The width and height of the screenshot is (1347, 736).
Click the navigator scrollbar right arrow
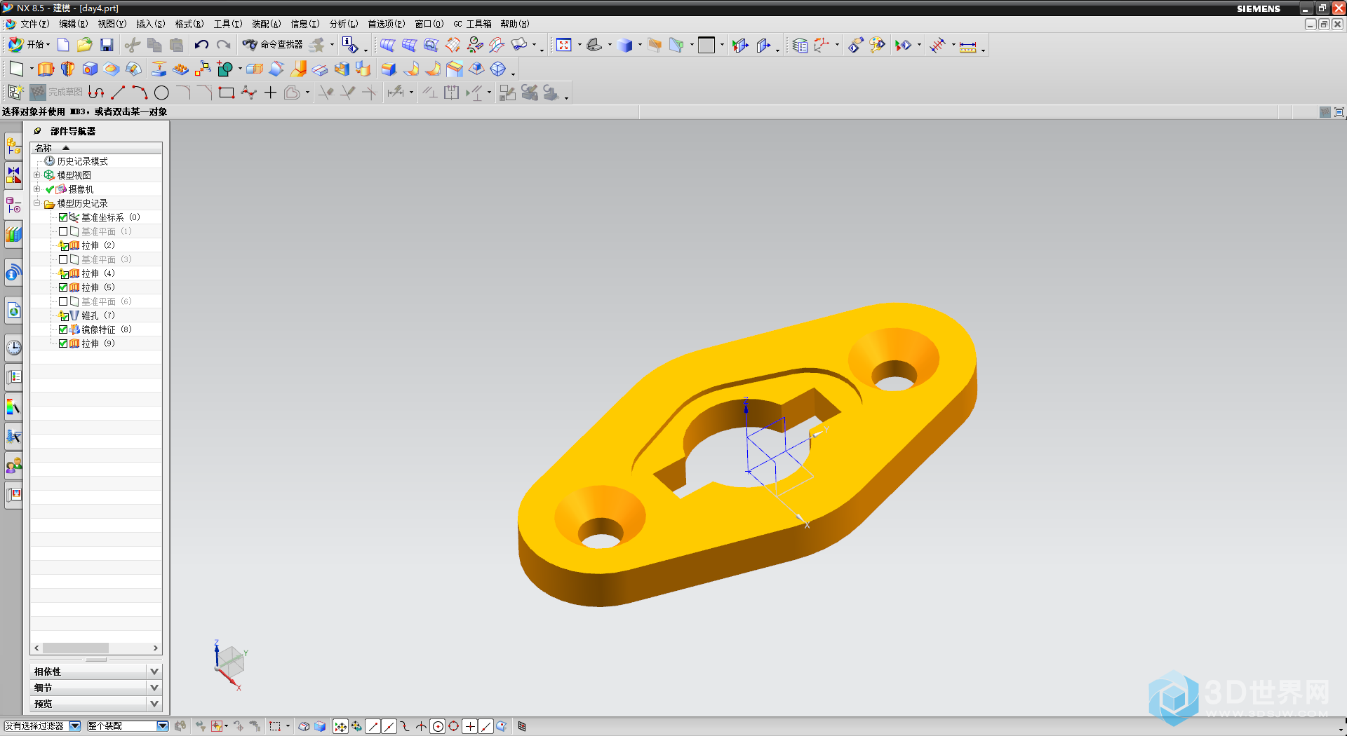pyautogui.click(x=156, y=648)
